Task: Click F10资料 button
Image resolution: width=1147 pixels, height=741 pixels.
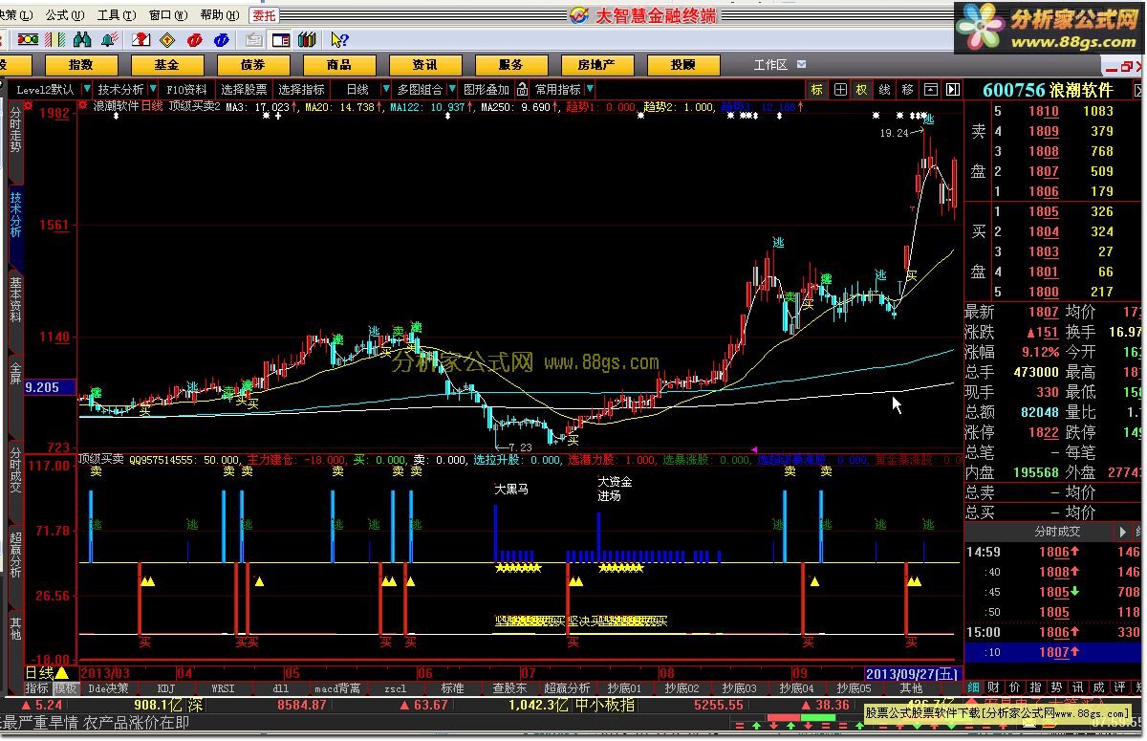Action: coord(186,90)
